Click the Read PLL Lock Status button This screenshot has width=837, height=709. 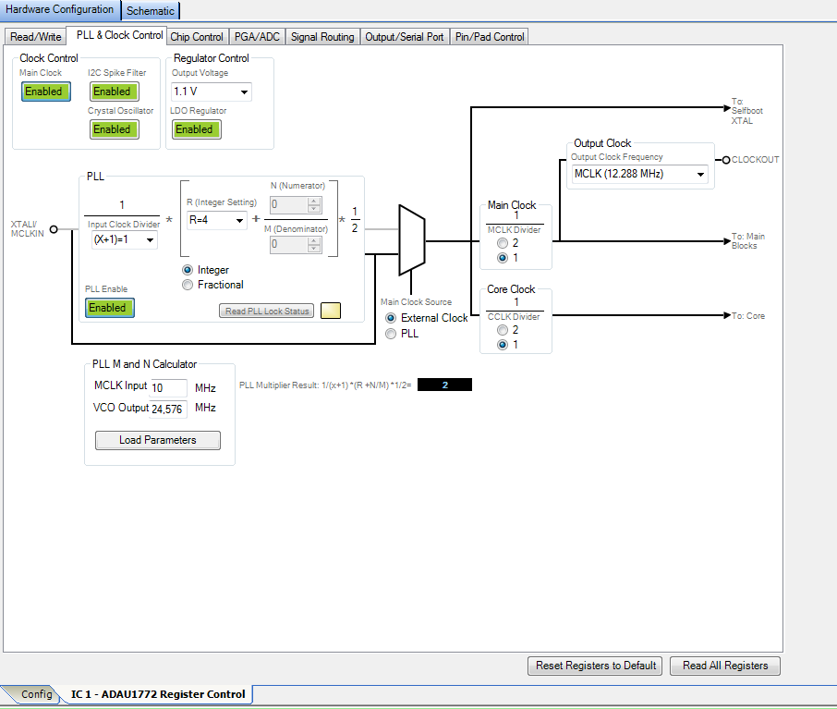click(267, 311)
